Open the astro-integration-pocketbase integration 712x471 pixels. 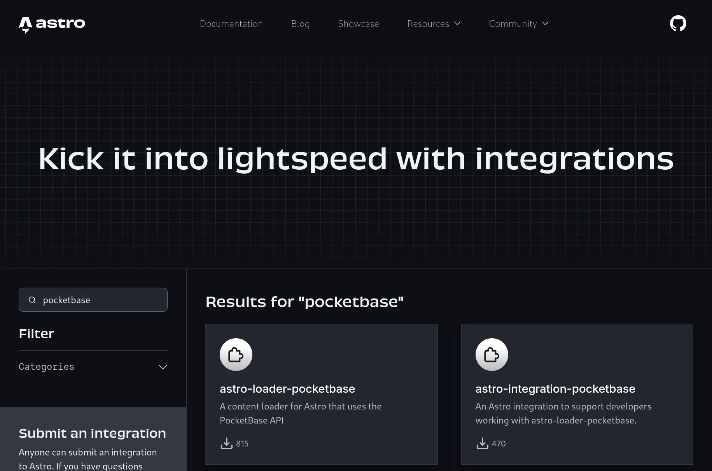tap(555, 388)
